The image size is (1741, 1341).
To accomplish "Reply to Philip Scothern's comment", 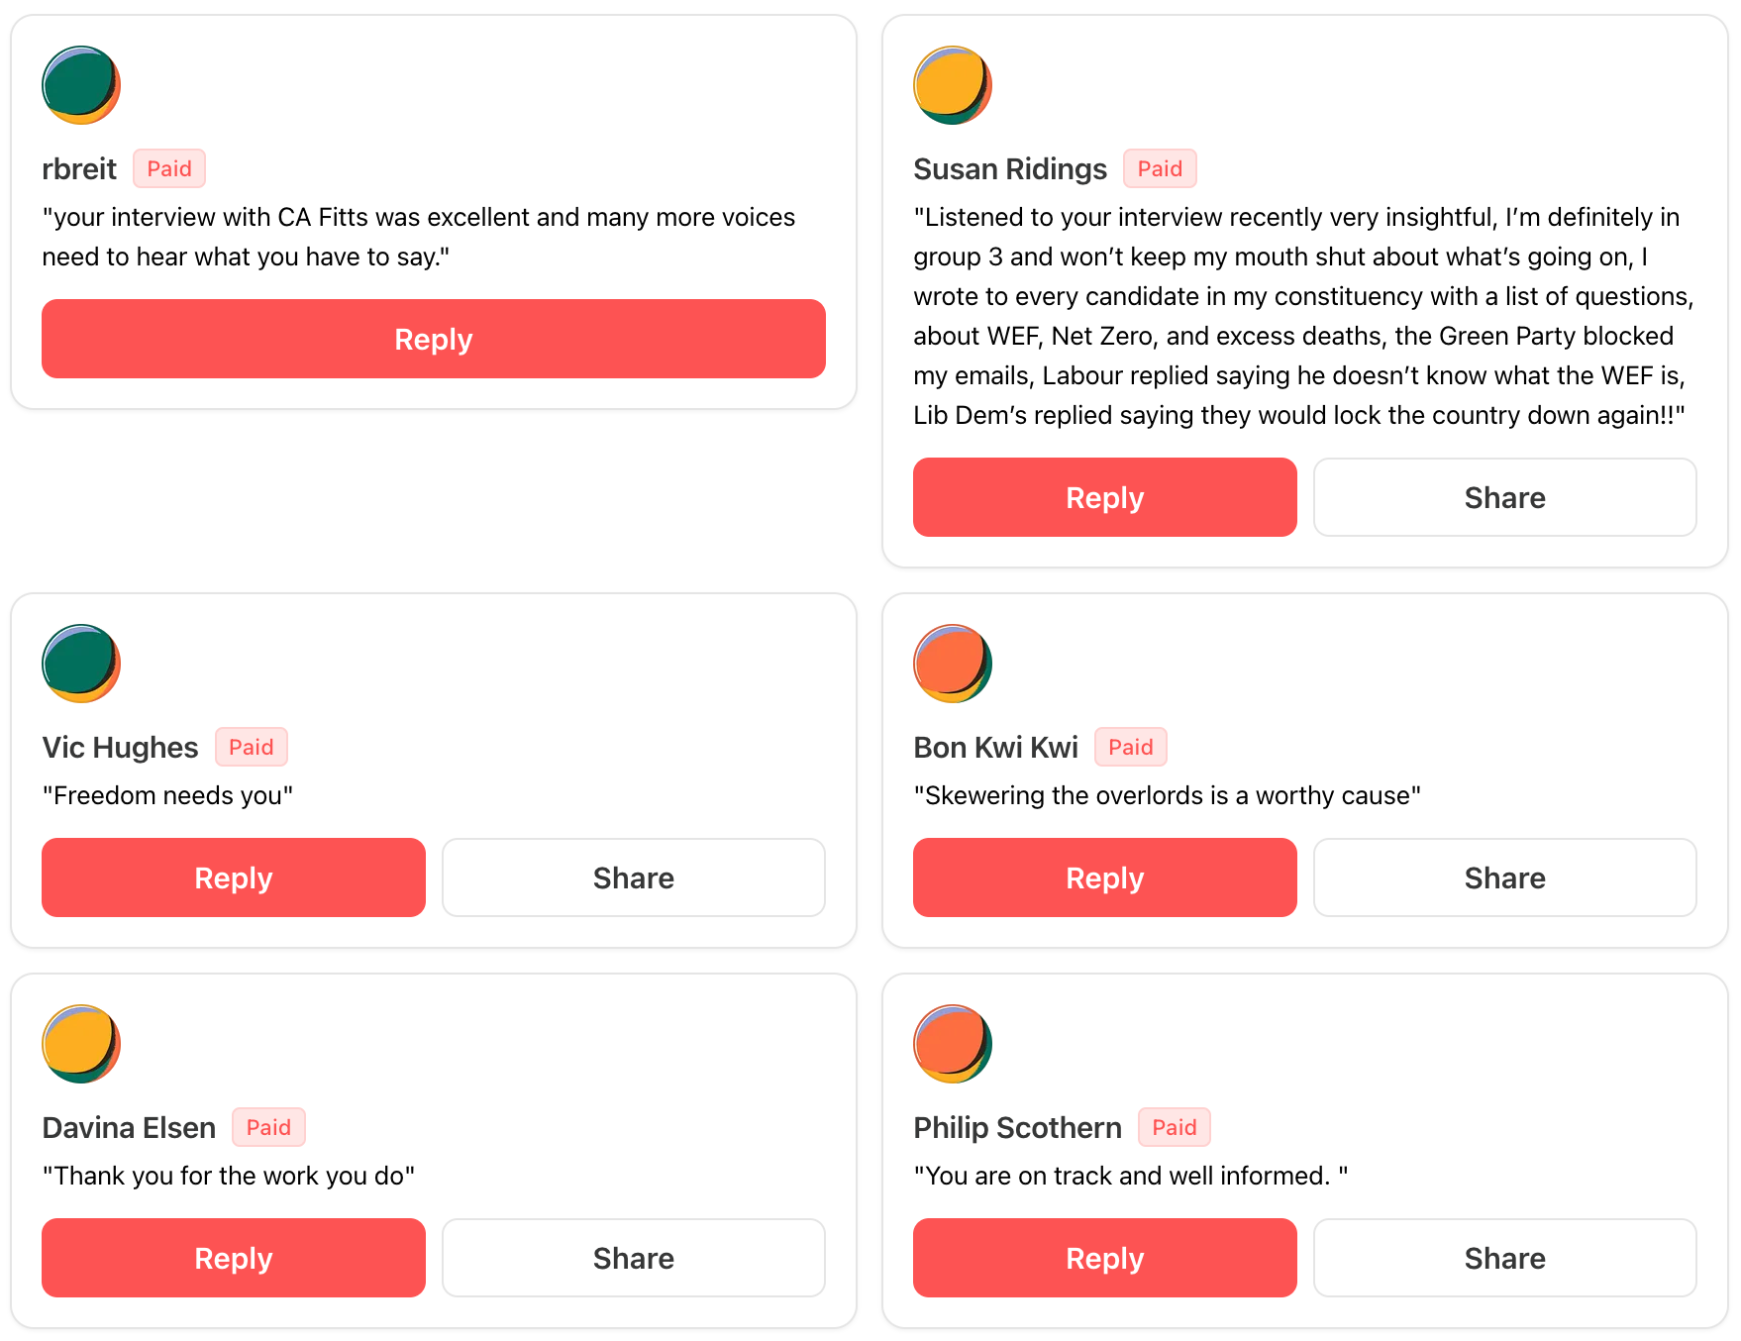I will pyautogui.click(x=1104, y=1258).
